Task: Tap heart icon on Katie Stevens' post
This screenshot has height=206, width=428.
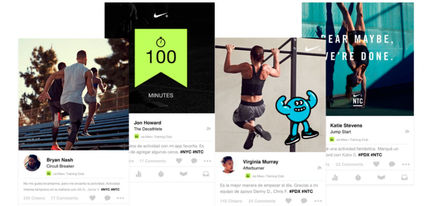Action: (x=376, y=164)
